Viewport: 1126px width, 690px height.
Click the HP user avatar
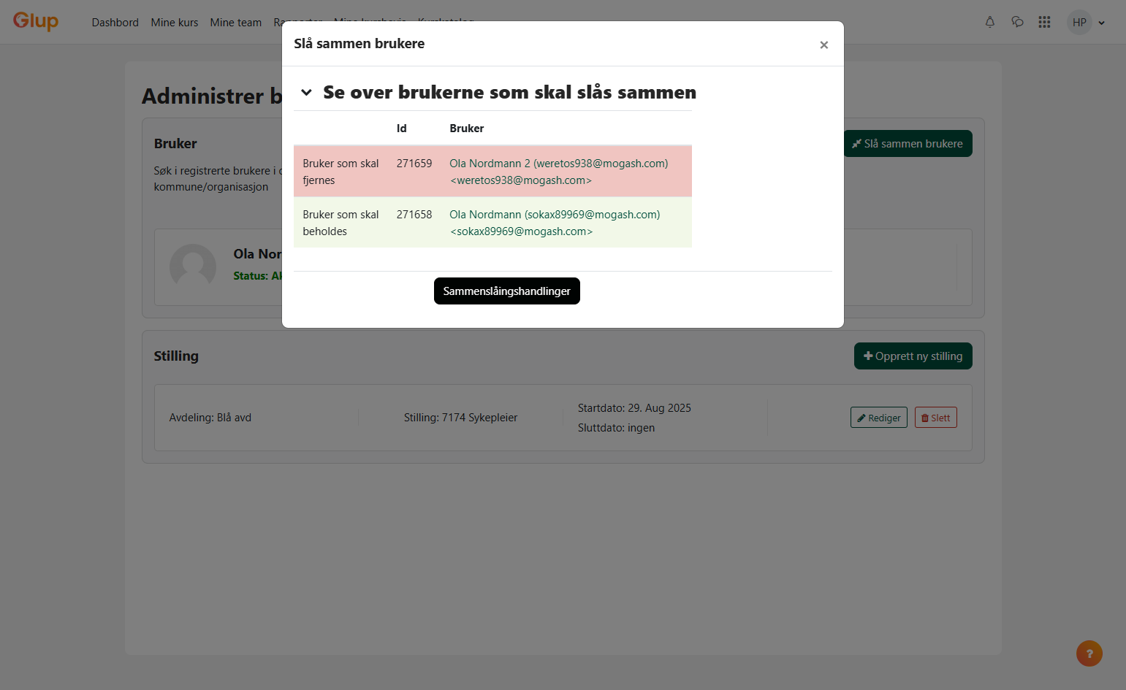tap(1079, 22)
